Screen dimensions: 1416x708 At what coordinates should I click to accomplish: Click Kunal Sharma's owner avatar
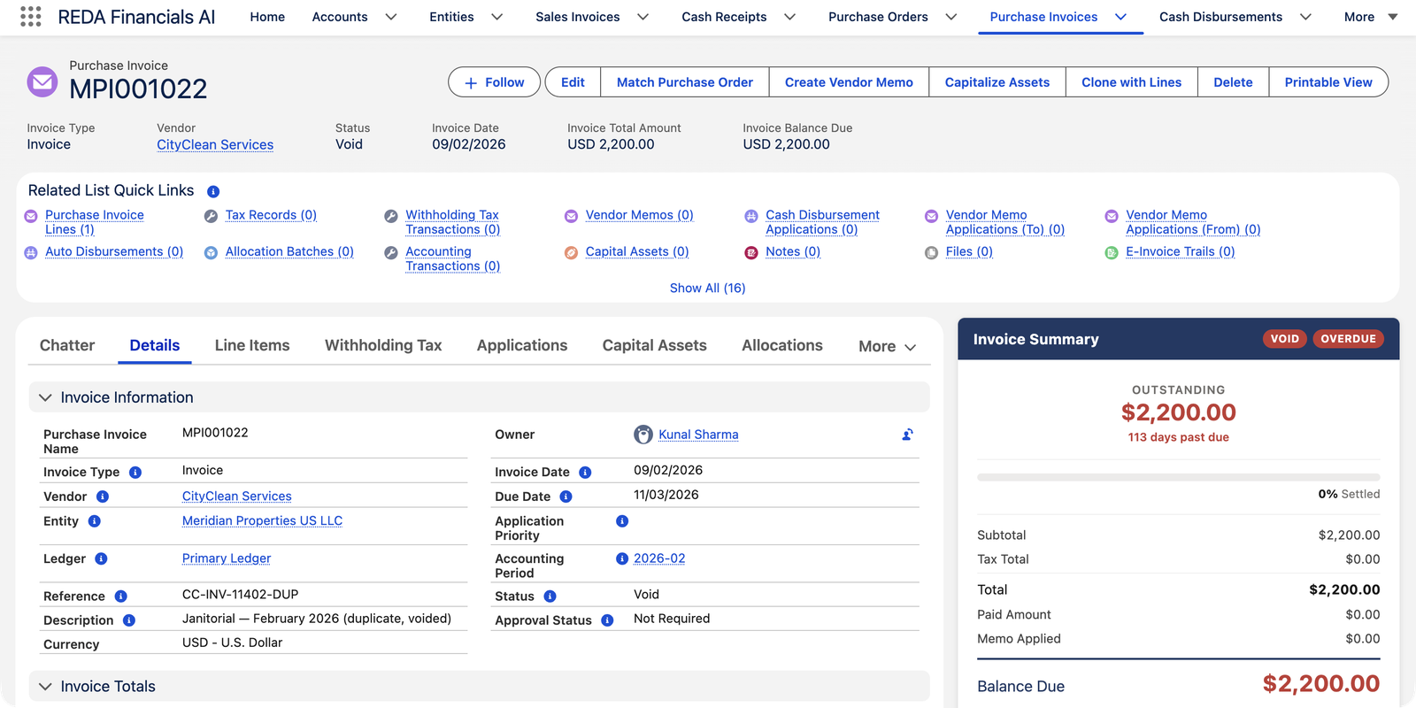click(643, 435)
